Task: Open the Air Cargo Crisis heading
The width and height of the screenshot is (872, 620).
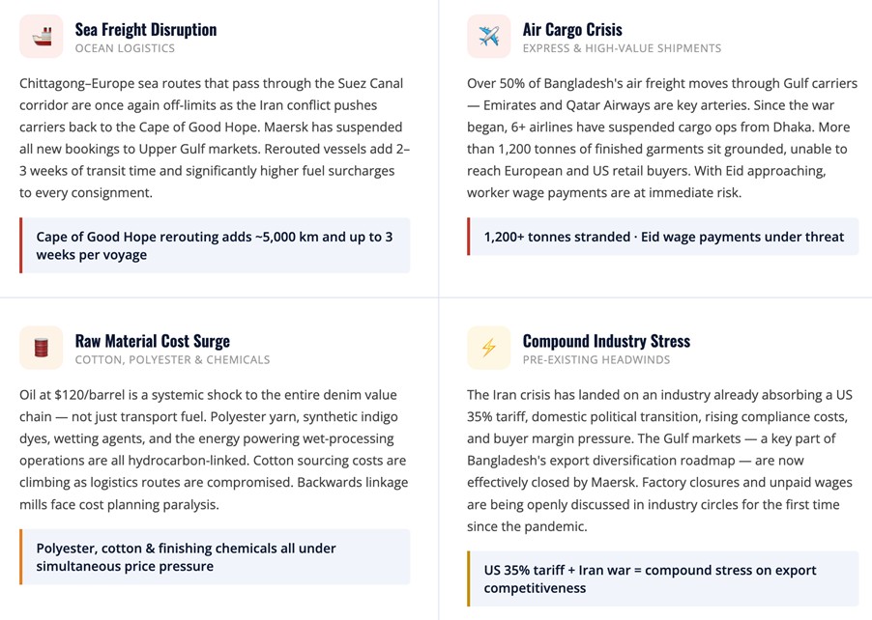Action: coord(572,29)
